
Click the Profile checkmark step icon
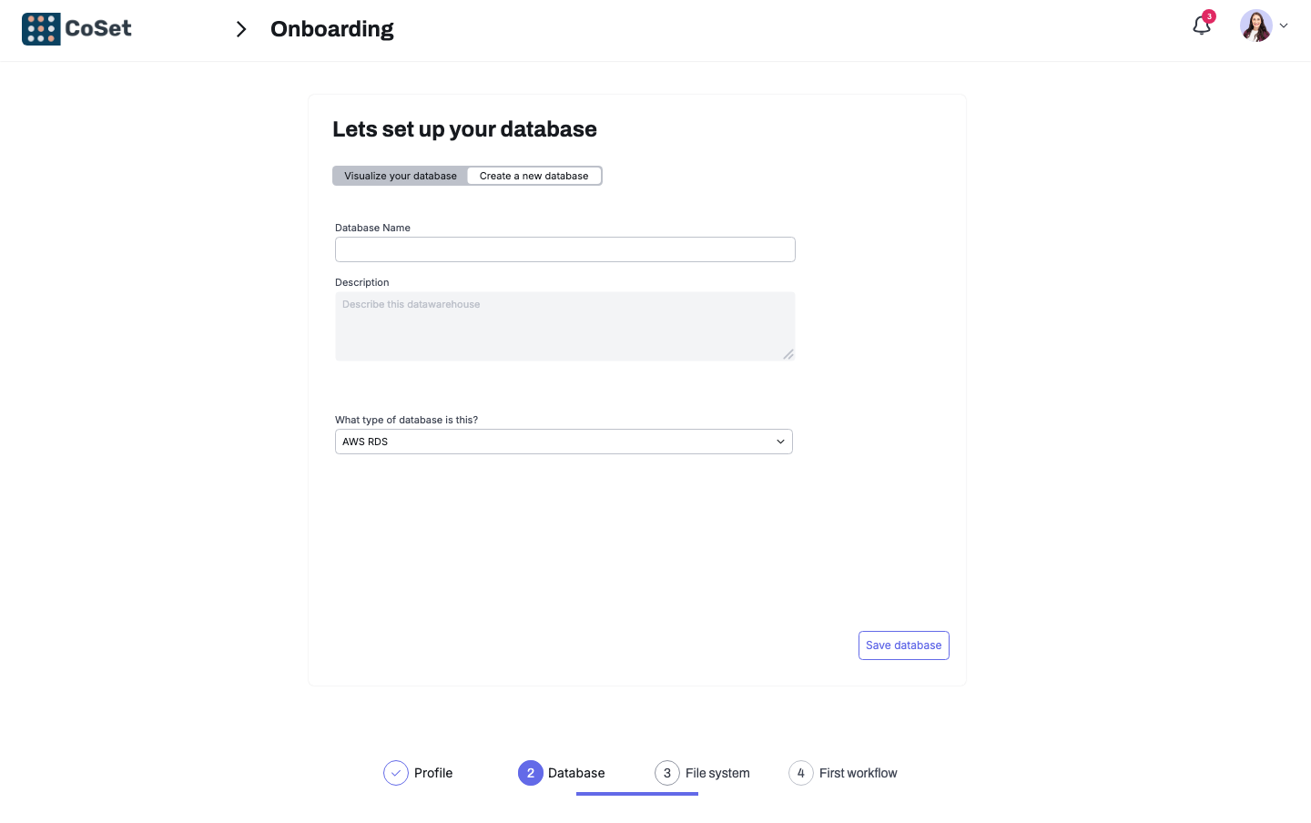tap(396, 773)
